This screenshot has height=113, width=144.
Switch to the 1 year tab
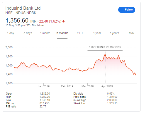97,33
